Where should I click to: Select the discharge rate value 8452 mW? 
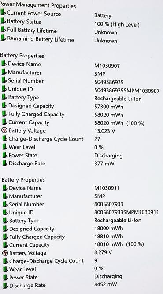click(106, 284)
